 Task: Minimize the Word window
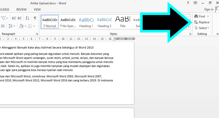point(203,3)
